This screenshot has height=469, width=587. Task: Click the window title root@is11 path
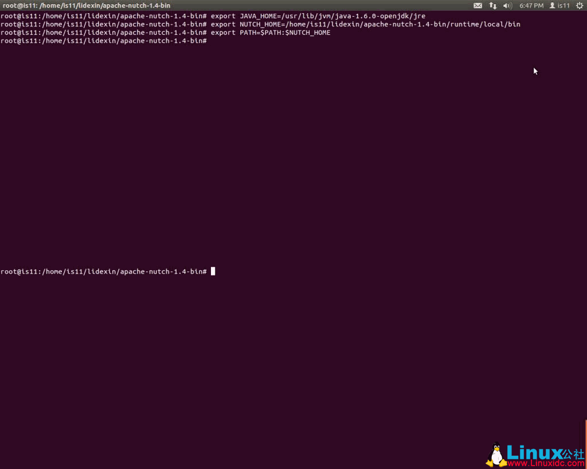coord(87,6)
